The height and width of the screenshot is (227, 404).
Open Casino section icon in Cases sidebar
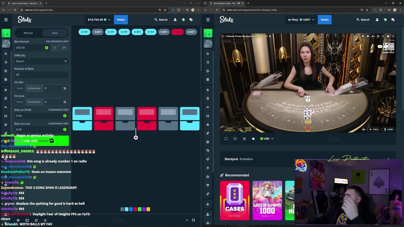pyautogui.click(x=6, y=33)
